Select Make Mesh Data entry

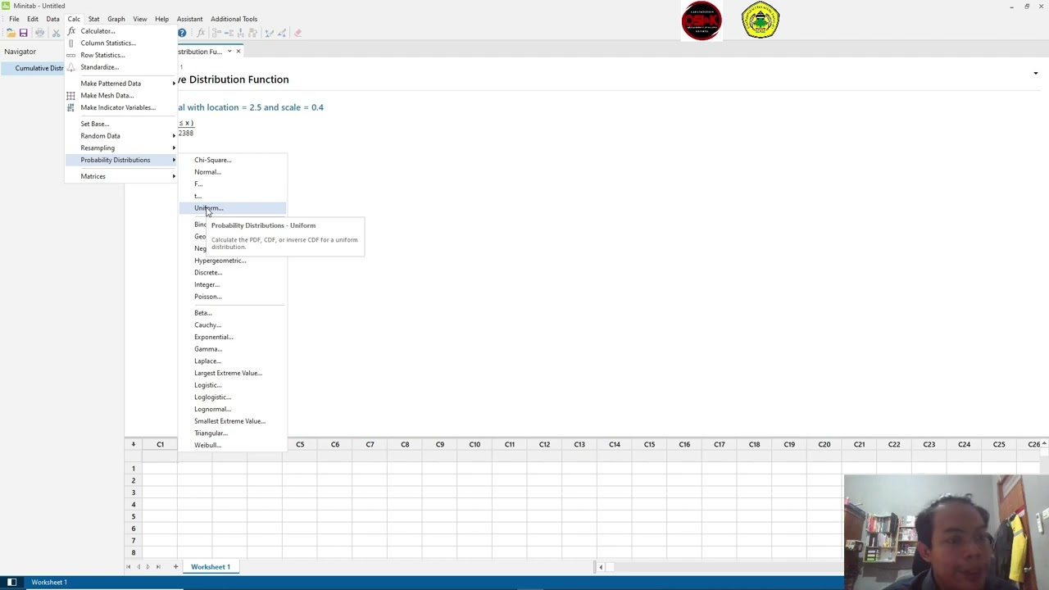(121, 95)
